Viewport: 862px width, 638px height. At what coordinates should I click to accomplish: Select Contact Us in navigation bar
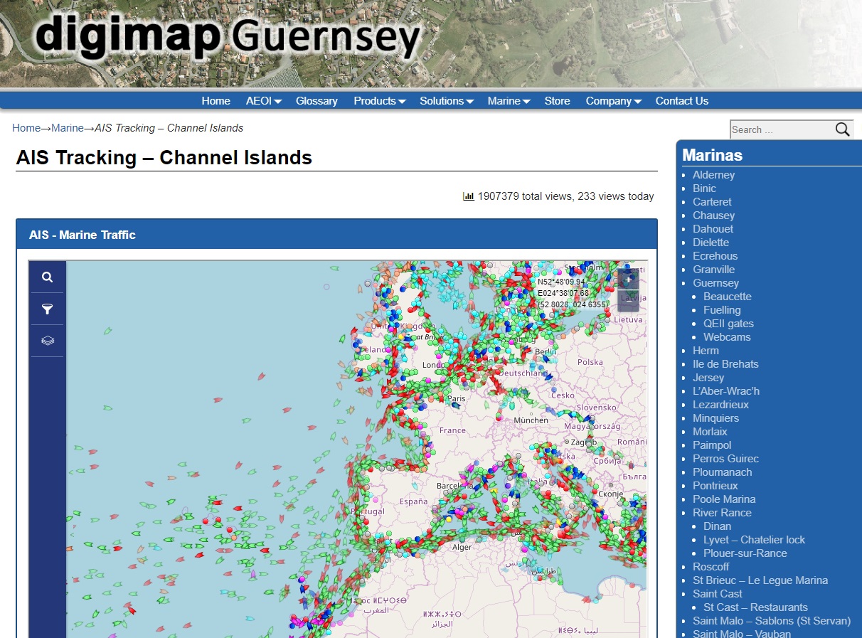point(681,101)
